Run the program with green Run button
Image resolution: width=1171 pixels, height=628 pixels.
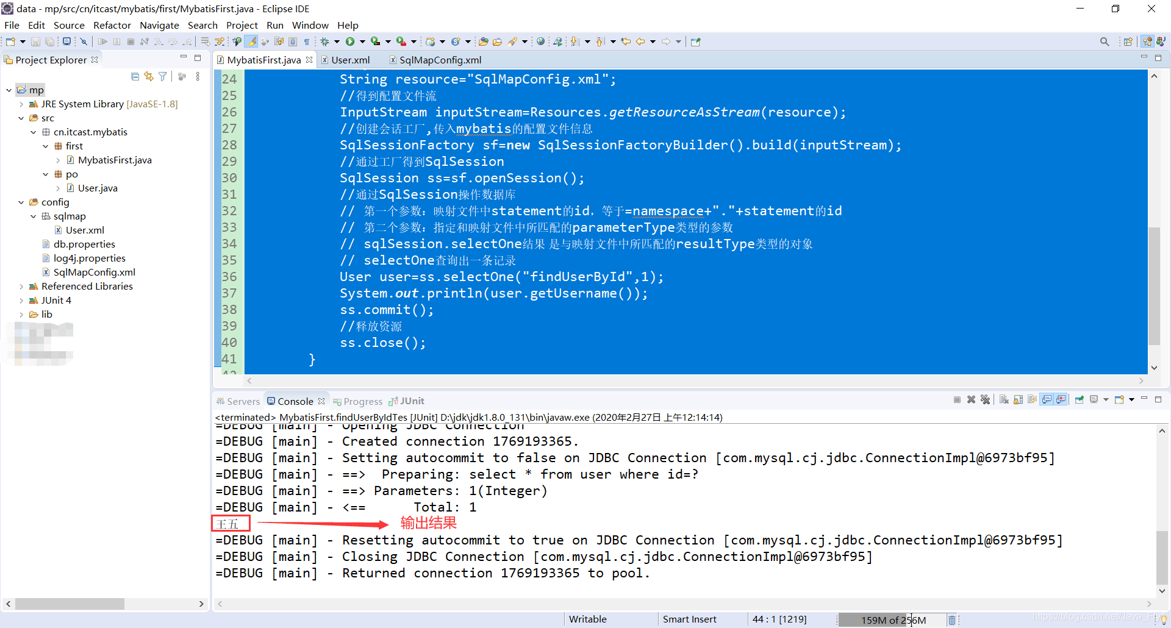(x=350, y=41)
